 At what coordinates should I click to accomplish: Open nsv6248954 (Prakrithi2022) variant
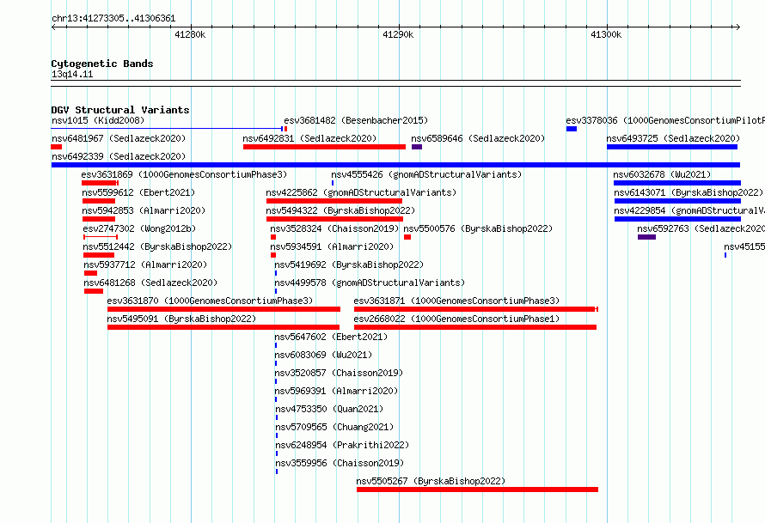coord(342,445)
